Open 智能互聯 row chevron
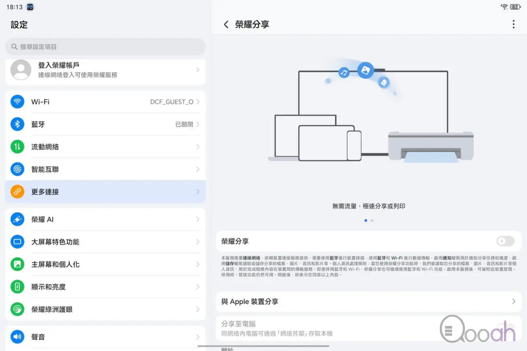527x351 pixels. tap(198, 169)
